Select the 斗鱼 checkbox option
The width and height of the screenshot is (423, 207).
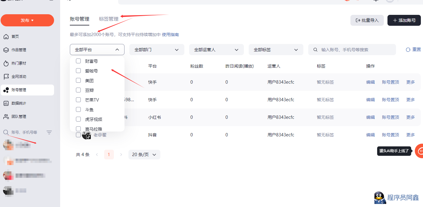(x=78, y=109)
